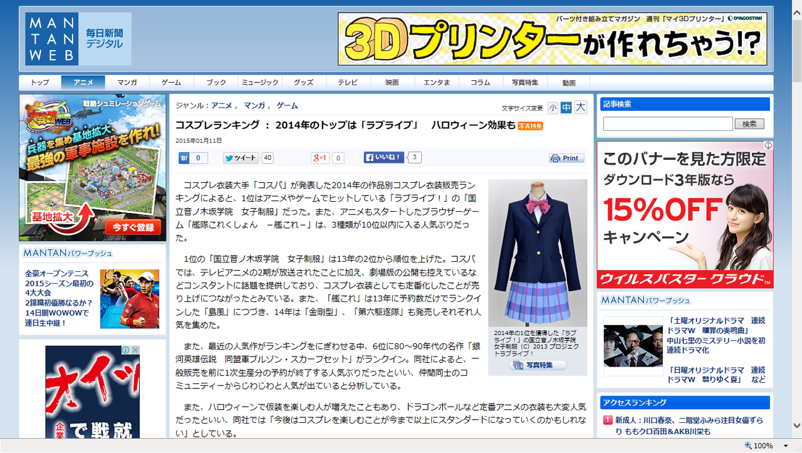Click the 毎日新聞デジタル logo text
Viewport: 802px width, 453px height.
coord(105,39)
